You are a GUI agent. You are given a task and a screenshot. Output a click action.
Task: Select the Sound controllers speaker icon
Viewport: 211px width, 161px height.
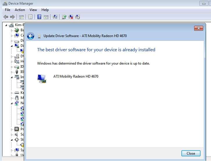click(17, 134)
